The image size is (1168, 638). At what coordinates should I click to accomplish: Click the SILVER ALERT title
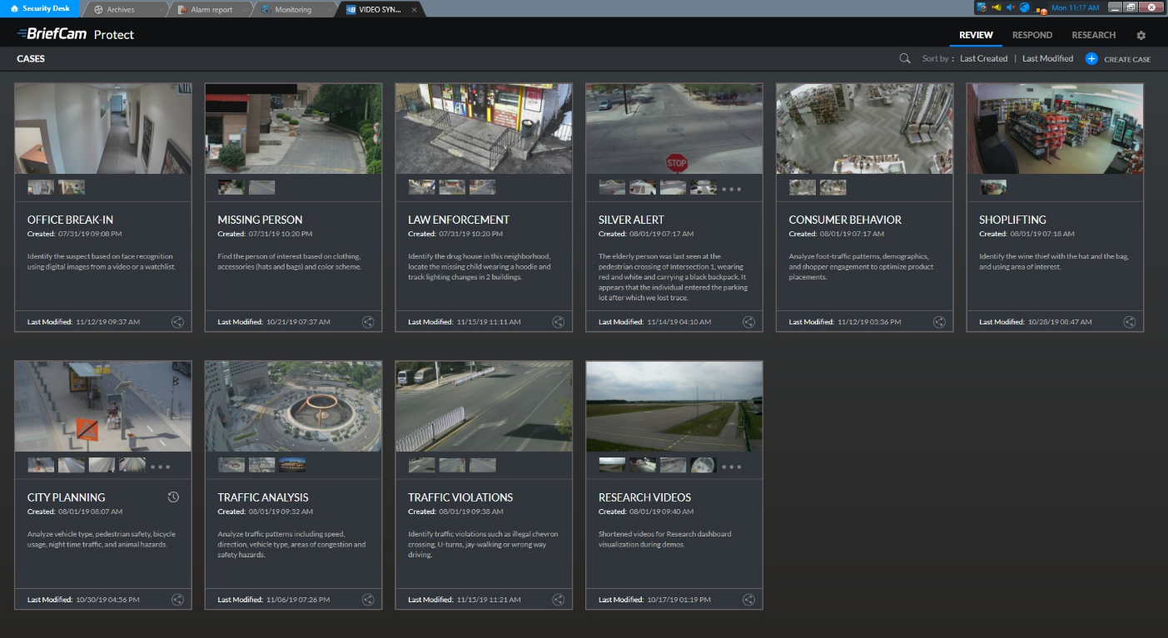coord(631,220)
